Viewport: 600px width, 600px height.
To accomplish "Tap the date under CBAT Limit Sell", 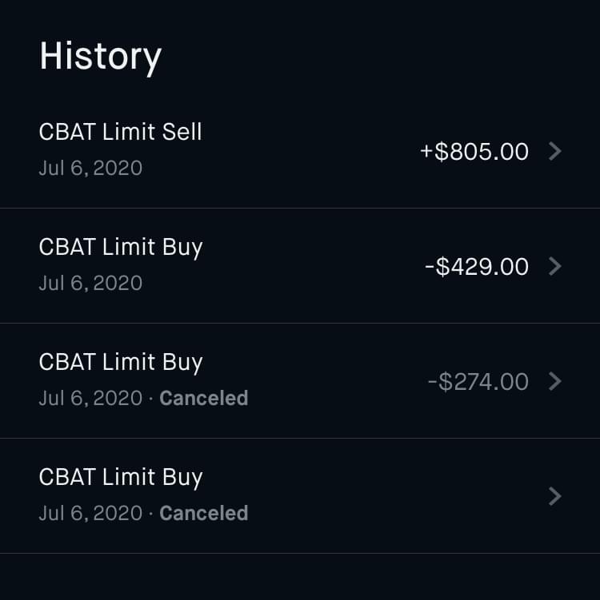I will point(90,169).
